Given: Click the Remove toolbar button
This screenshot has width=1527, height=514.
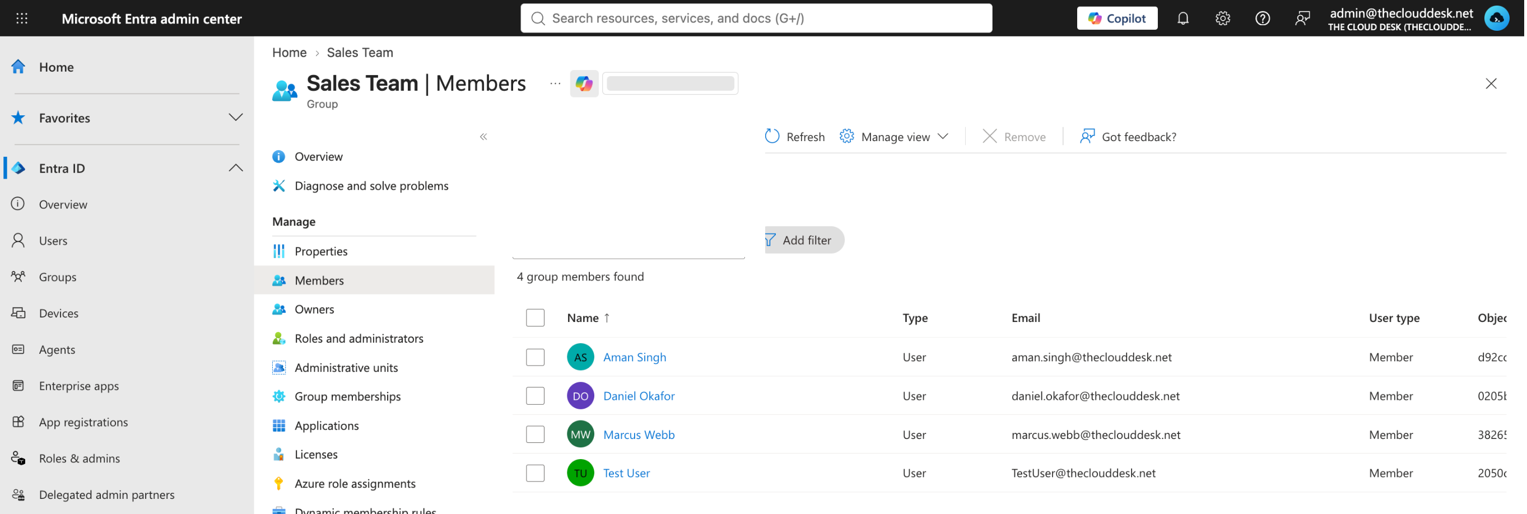Looking at the screenshot, I should click(1015, 137).
